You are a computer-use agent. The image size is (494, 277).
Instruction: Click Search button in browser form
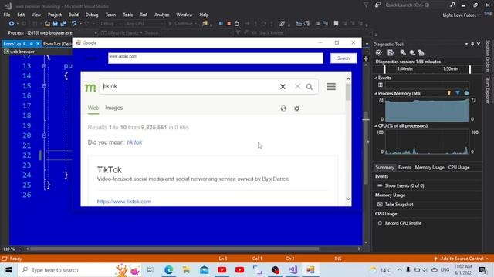point(343,58)
